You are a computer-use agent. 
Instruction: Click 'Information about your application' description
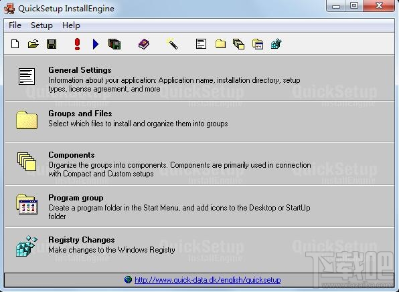[x=174, y=85]
